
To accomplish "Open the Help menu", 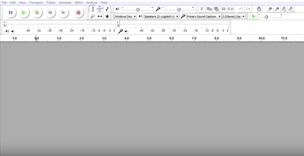I will point(104,2).
